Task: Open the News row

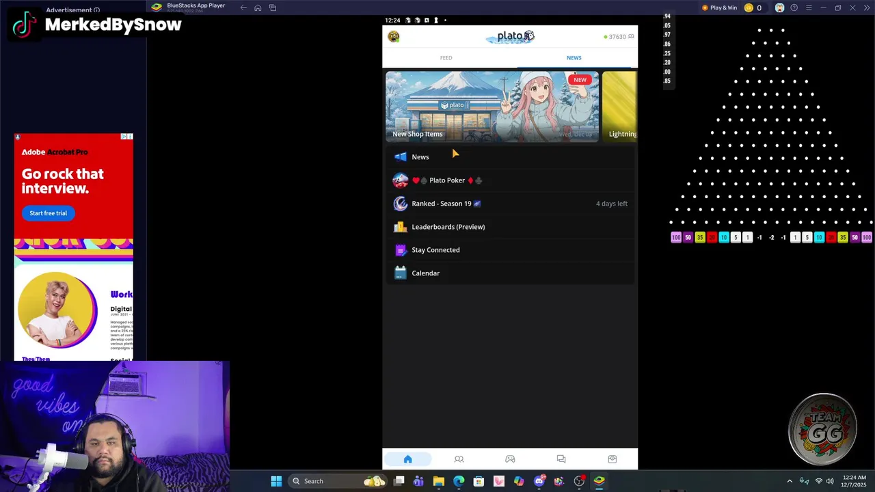Action: click(x=510, y=157)
